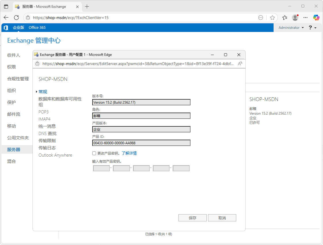
Task: Select General (常规) page in popup
Action: [43, 92]
